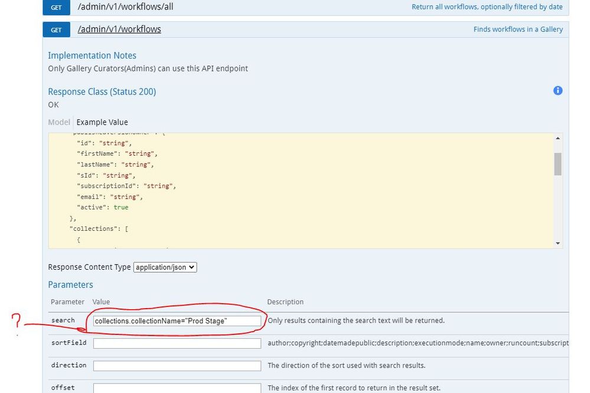Click the 'Parameters' heading

coord(70,284)
